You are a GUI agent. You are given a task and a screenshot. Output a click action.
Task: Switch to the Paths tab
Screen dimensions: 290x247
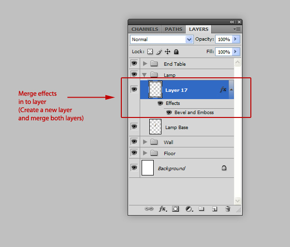coord(173,29)
